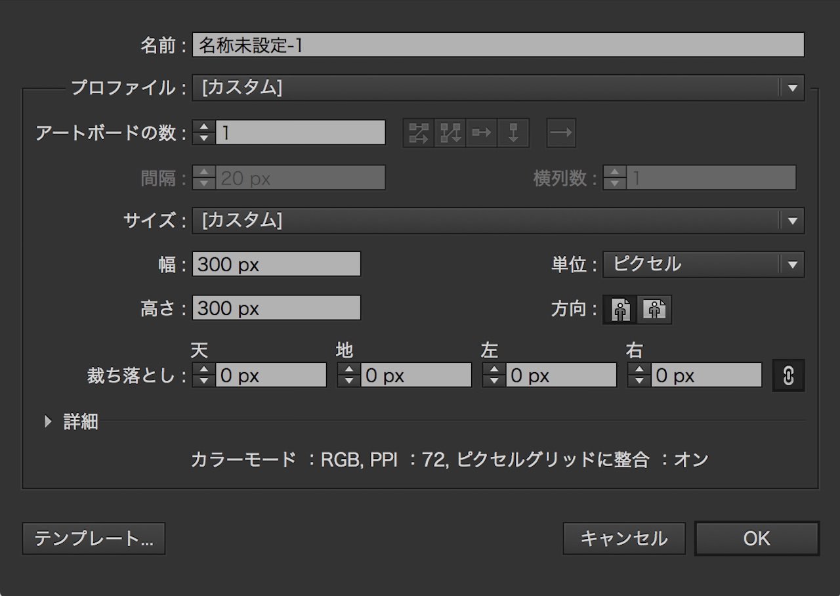This screenshot has width=840, height=596.
Task: Choose portrait orientation icon
Action: coord(620,309)
